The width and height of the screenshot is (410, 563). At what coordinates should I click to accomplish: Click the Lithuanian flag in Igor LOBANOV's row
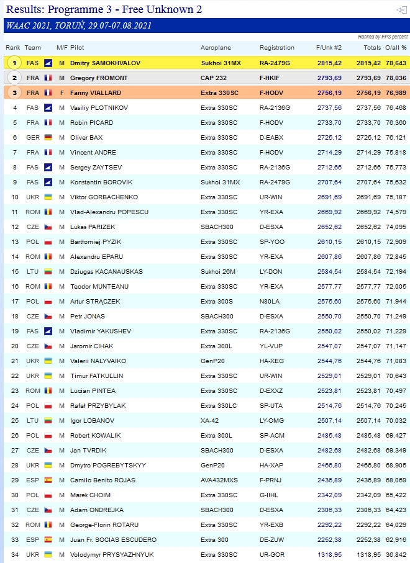click(x=48, y=420)
